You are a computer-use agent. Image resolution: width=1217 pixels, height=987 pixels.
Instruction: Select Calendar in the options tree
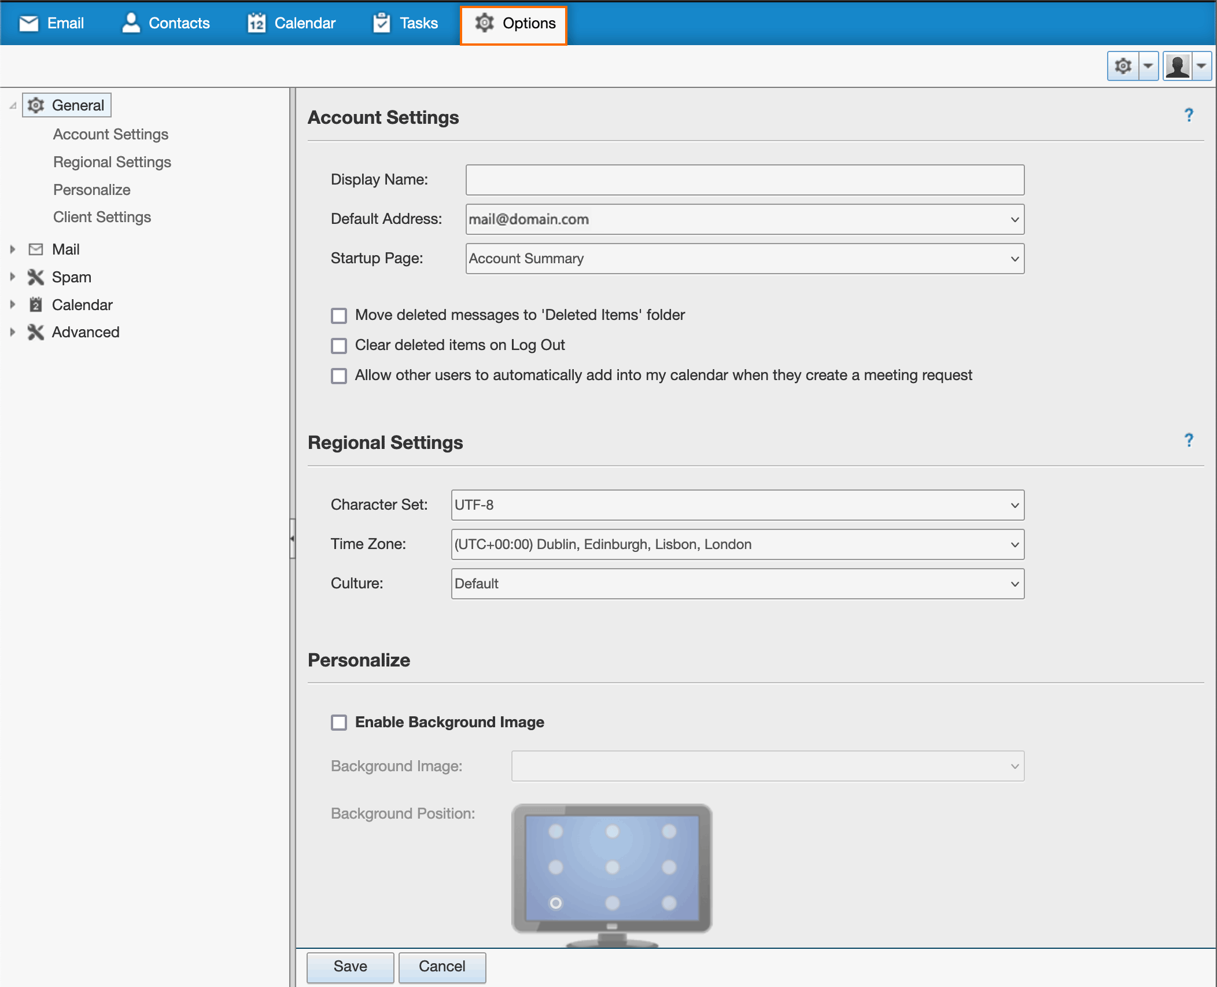point(82,304)
